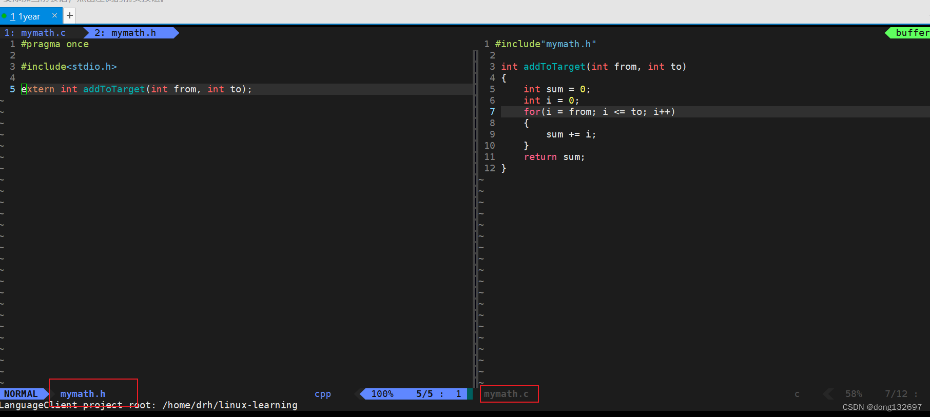Select the '1: mymath.c' buffer tab
The height and width of the screenshot is (417, 930).
tap(43, 33)
